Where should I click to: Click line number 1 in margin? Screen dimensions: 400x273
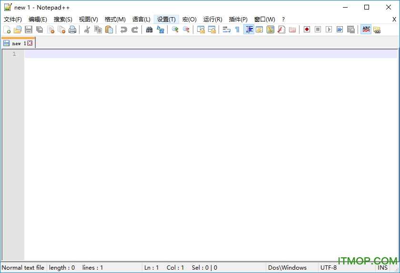[14, 54]
